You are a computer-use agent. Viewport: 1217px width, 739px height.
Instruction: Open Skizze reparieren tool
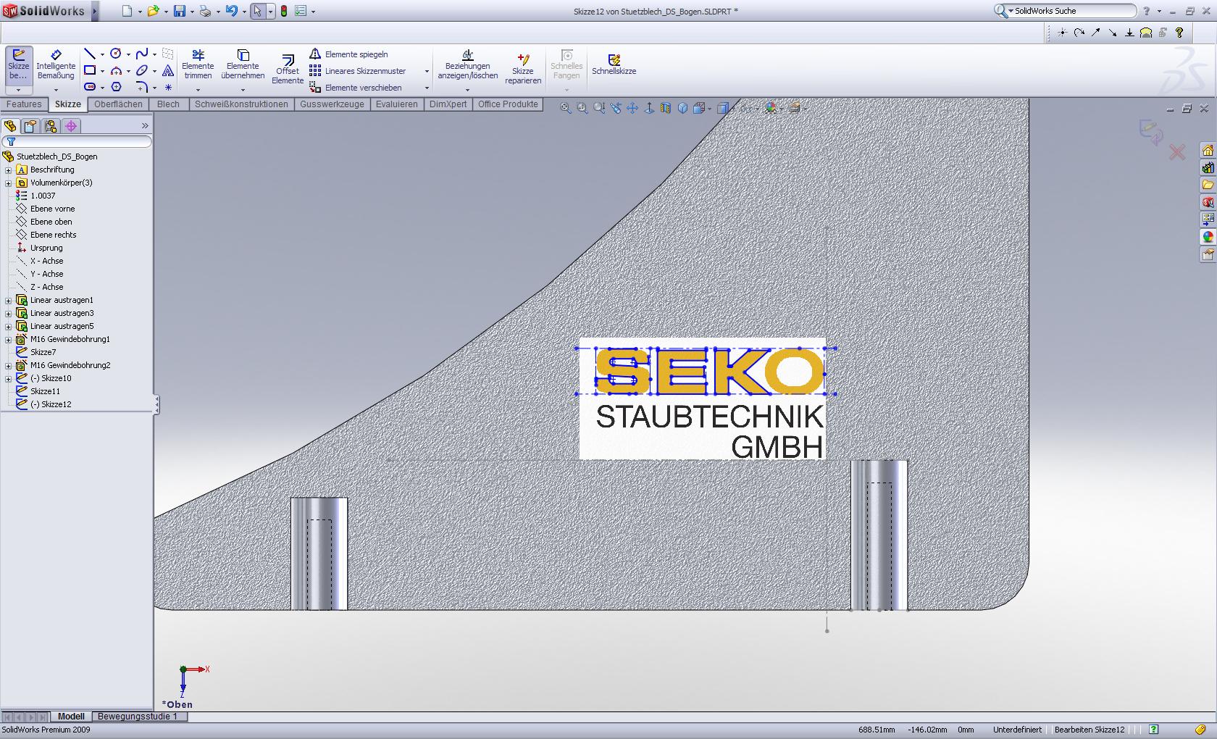tap(522, 68)
